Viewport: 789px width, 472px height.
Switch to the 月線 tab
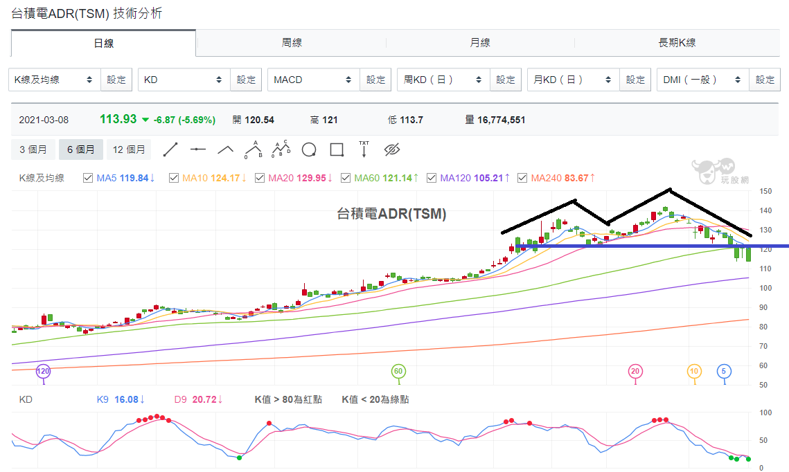click(x=480, y=43)
